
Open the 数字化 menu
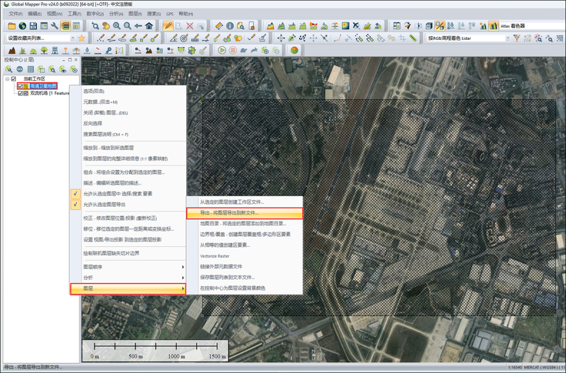95,14
